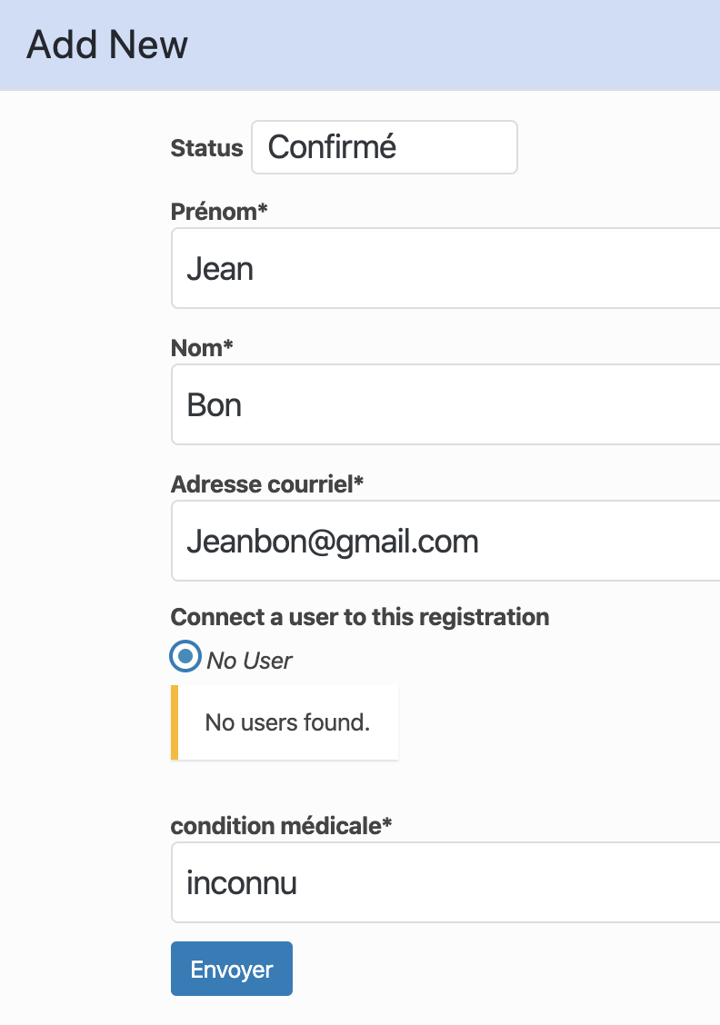This screenshot has width=720, height=1025.
Task: Click Connect a user to this registration heading
Action: 360,617
